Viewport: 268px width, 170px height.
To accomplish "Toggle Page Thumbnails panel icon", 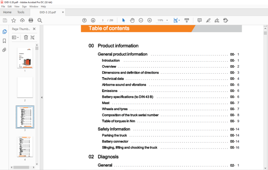I will pos(4,32).
